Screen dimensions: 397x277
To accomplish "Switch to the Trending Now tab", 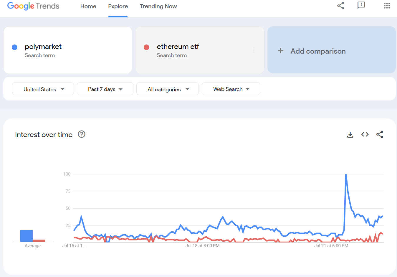I will click(158, 6).
